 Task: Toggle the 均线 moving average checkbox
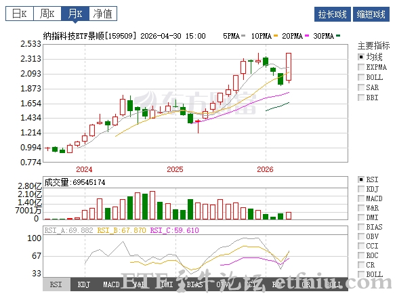[x=361, y=57]
